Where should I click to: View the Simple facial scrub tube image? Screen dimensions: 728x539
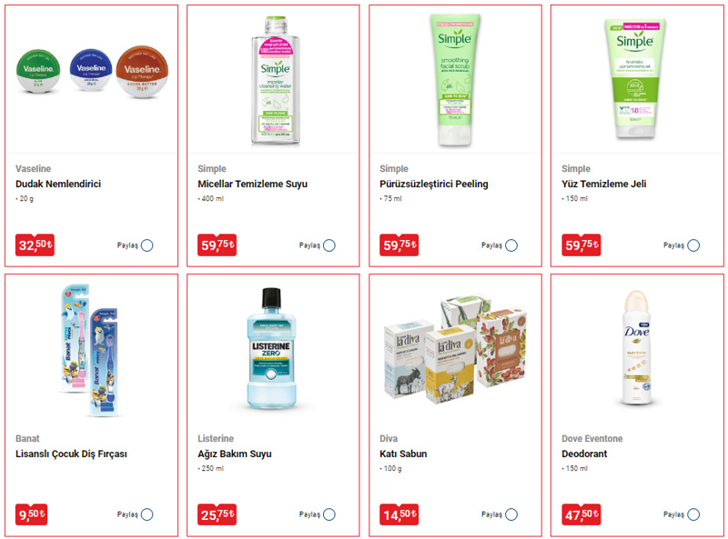click(x=455, y=80)
